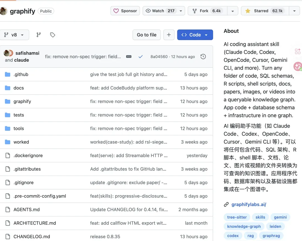Expand commit description ellipsis button
The width and height of the screenshot is (302, 241).
[129, 57]
